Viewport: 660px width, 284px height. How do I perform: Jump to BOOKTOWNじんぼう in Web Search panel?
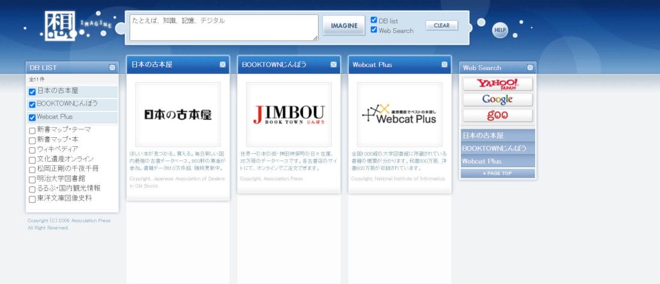[497, 149]
